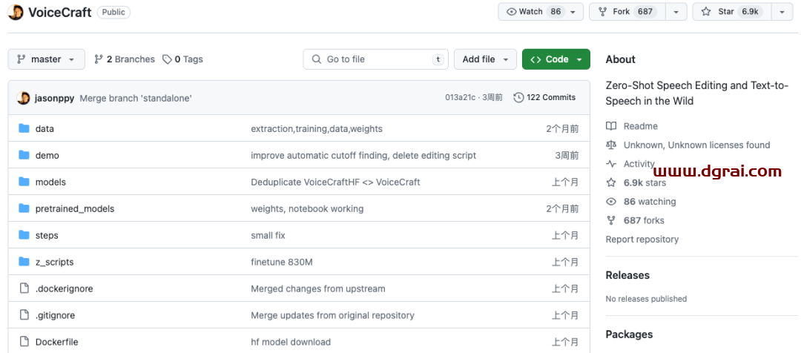Click the .dockerignore file icon

pos(24,288)
